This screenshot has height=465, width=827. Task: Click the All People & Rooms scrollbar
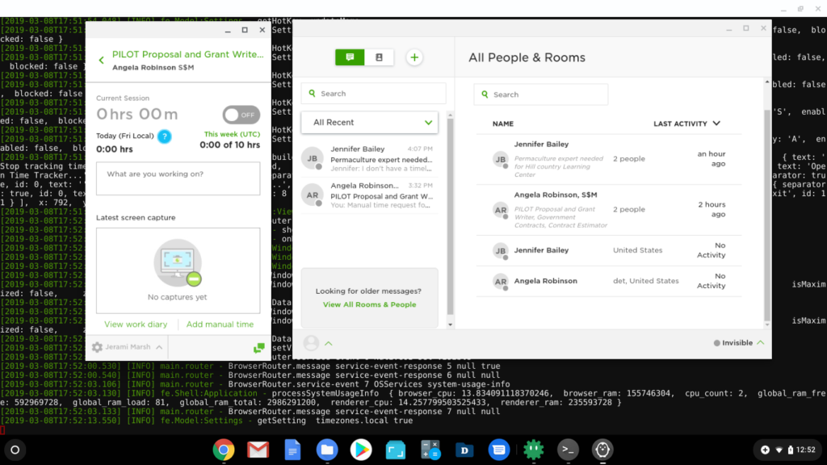(767, 215)
